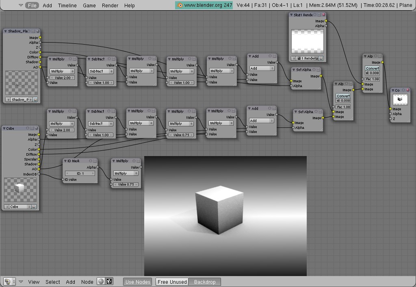
Task: Open the Select menu in node editor header
Action: [x=52, y=282]
